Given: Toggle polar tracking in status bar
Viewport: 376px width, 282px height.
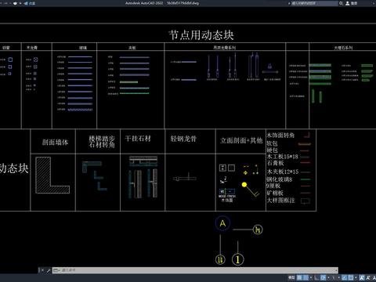Looking at the screenshot, I should (323, 277).
